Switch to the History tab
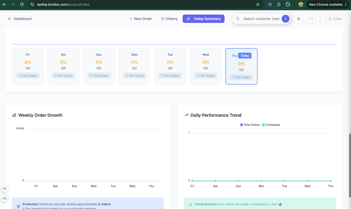The image size is (351, 209). (169, 19)
